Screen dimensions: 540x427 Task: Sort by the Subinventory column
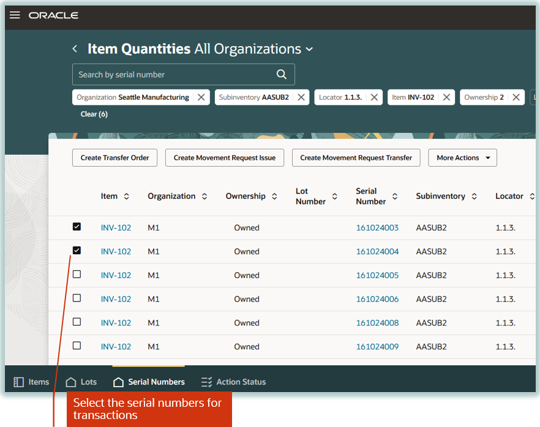474,196
